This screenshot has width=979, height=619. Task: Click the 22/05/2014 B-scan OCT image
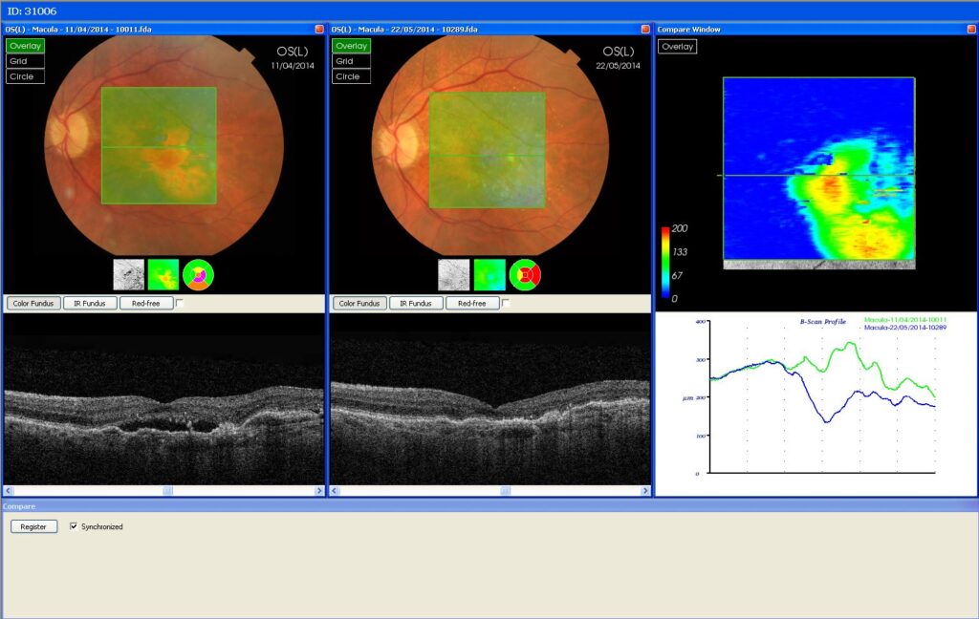pos(490,399)
